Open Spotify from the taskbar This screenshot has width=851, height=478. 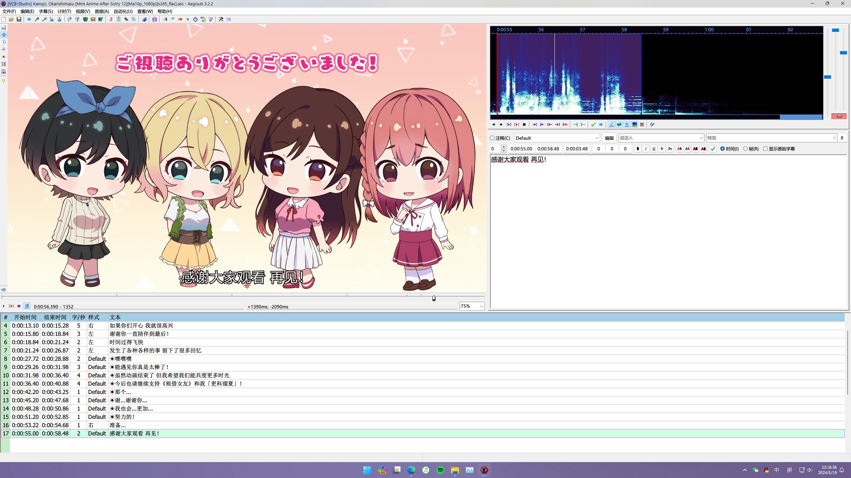[440, 470]
